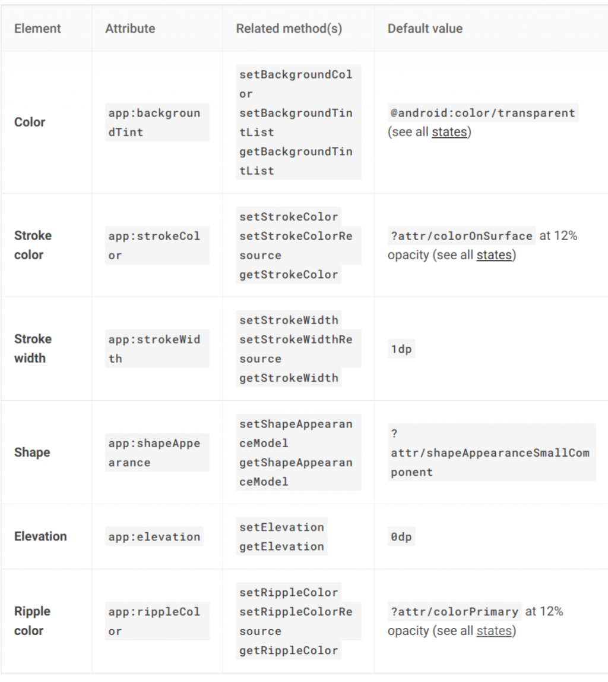Click the app:shapeAppearance attribute code

coord(154,452)
